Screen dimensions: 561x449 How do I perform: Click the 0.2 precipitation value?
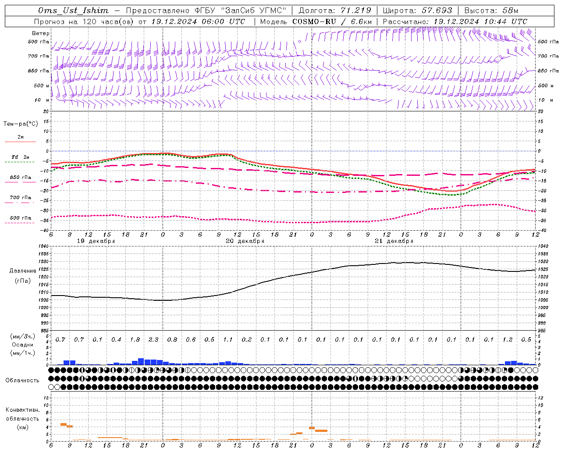pos(247,340)
